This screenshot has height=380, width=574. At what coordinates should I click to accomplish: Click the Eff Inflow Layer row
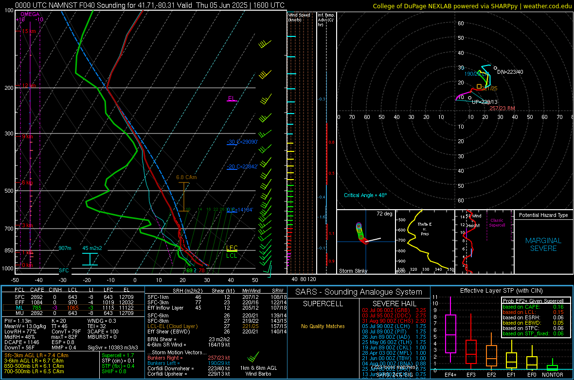[x=217, y=308]
